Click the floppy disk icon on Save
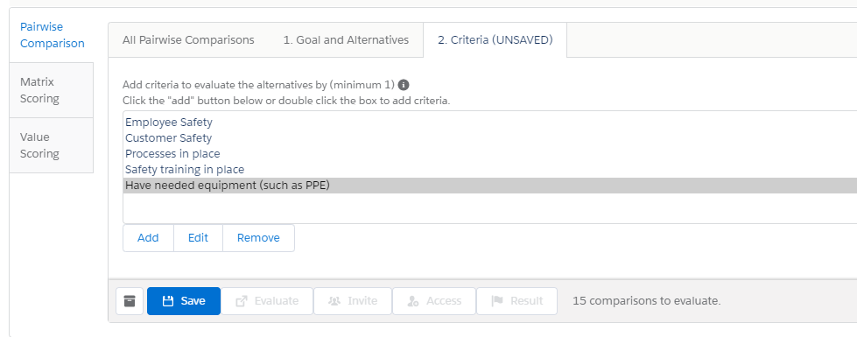The width and height of the screenshot is (857, 337). (168, 301)
